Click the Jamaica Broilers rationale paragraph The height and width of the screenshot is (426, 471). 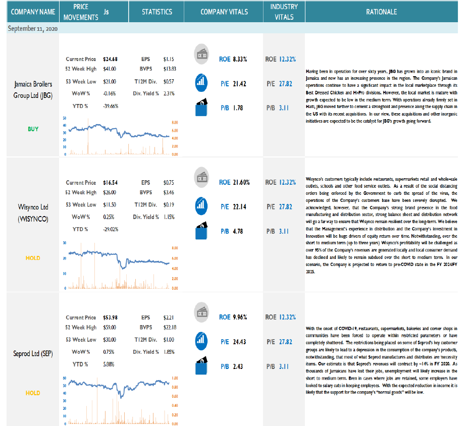tap(382, 96)
